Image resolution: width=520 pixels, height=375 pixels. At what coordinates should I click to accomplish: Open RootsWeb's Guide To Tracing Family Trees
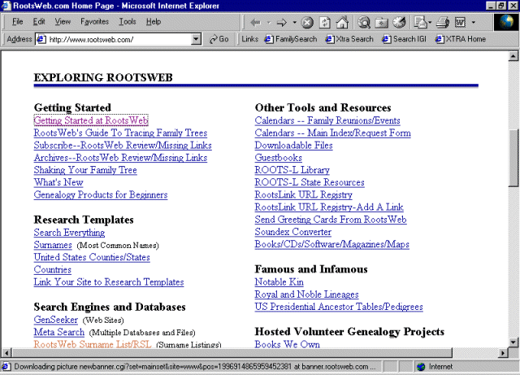tap(120, 133)
